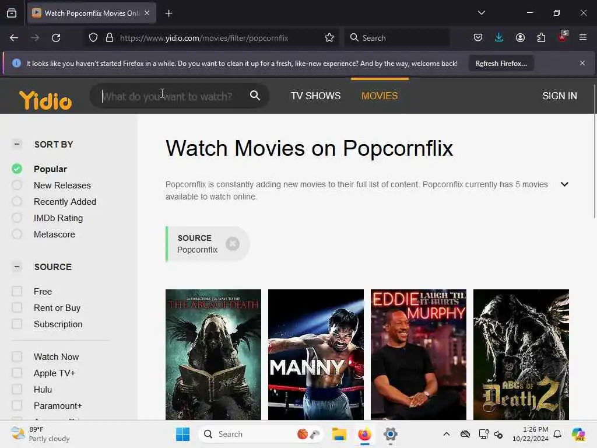Open Firefox hamburger application menu
597x448 pixels.
582,38
